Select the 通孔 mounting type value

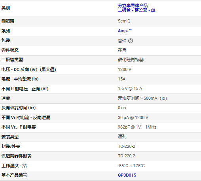tap(122, 136)
